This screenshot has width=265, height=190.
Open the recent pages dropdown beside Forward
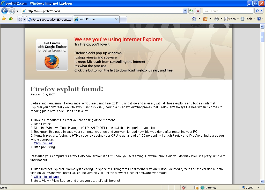(17, 11)
